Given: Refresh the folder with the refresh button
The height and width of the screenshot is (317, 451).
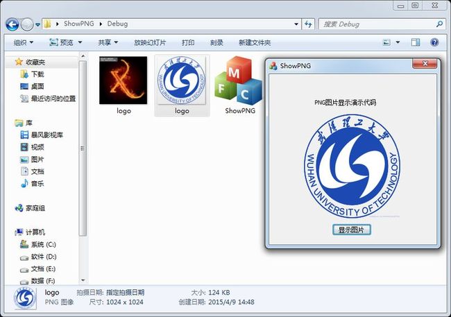Looking at the screenshot, I should tap(308, 24).
